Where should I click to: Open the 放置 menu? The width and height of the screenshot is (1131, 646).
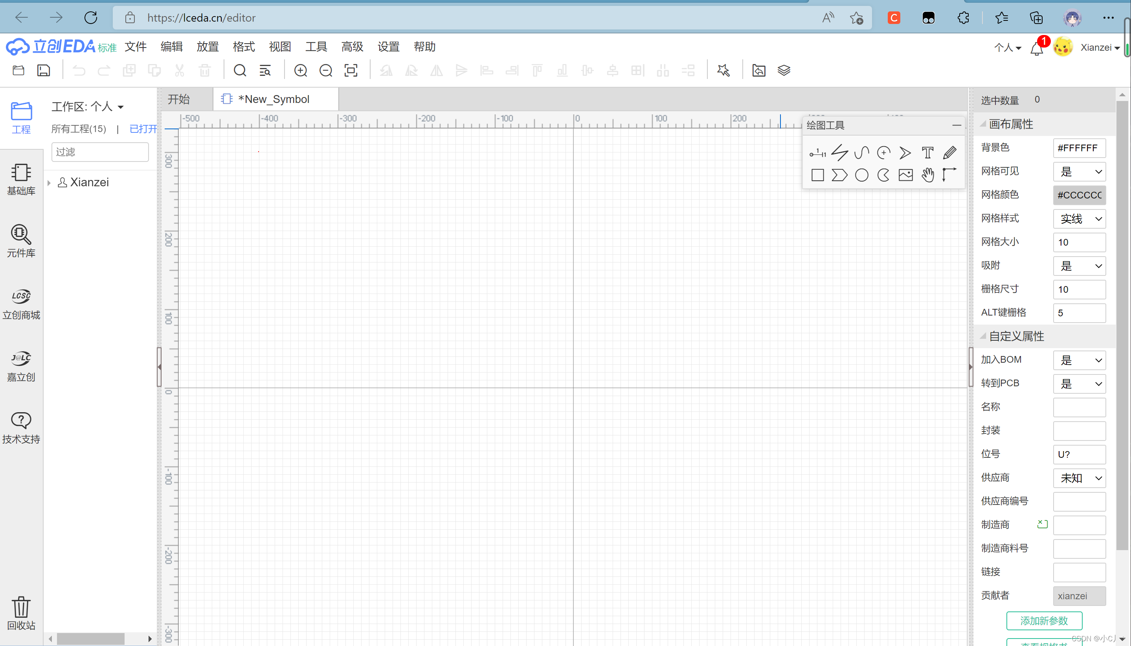click(x=207, y=47)
